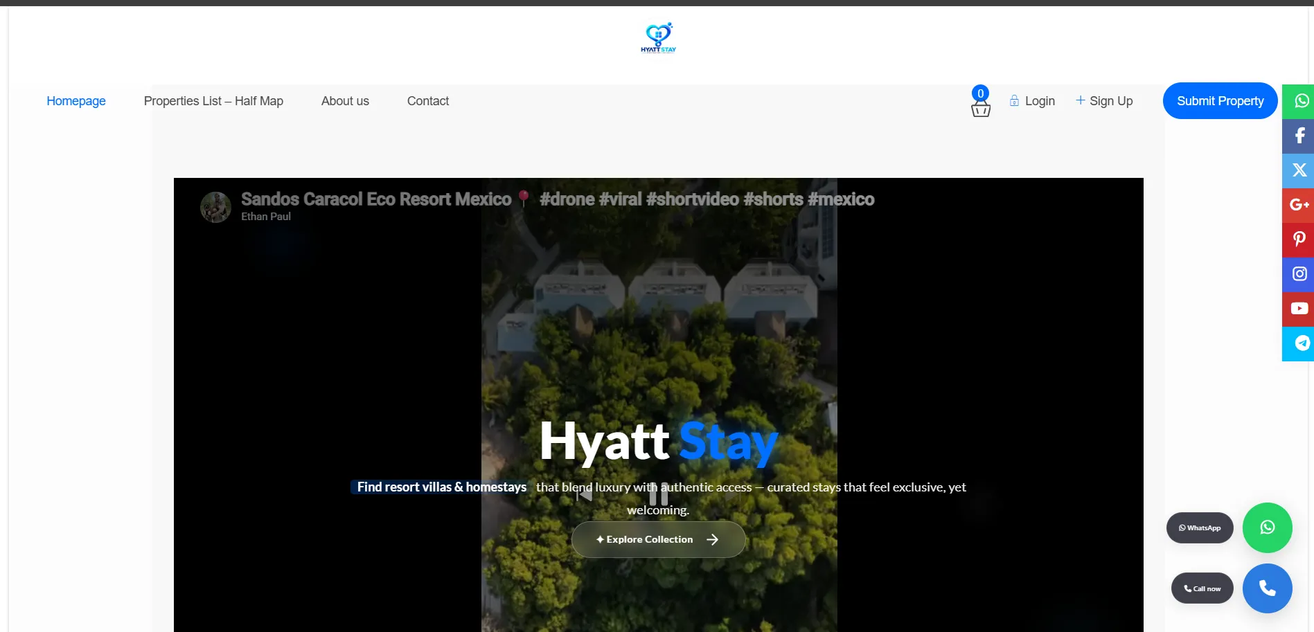Pause the hero video

coord(659,494)
